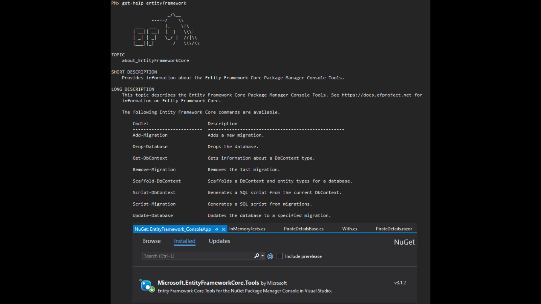This screenshot has width=541, height=304.
Task: Open the PirateDetails.razor tab
Action: coord(394,229)
